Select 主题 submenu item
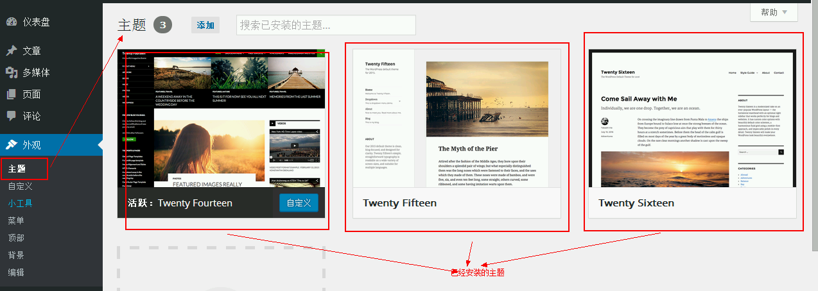Image resolution: width=818 pixels, height=291 pixels. [17, 169]
